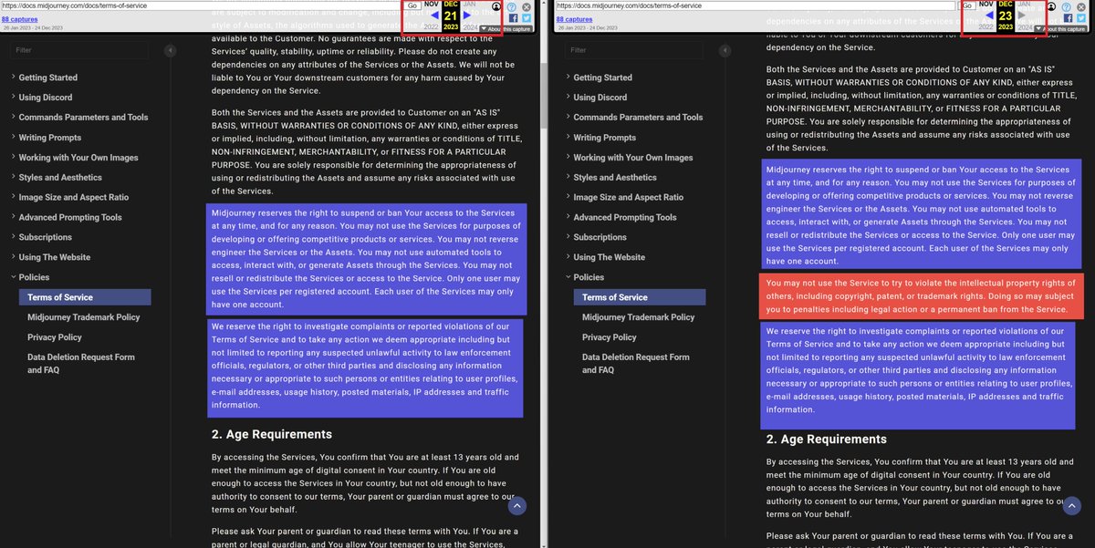This screenshot has height=548, width=1095.
Task: Expand Styles and Aesthetics chevron in Dec 23 sidebar
Action: [x=568, y=178]
